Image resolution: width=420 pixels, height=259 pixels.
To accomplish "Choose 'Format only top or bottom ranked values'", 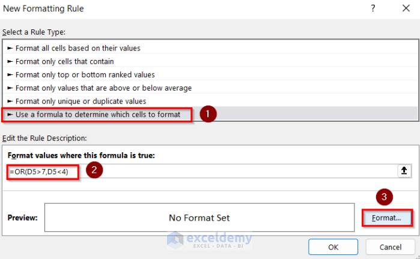I will point(85,74).
